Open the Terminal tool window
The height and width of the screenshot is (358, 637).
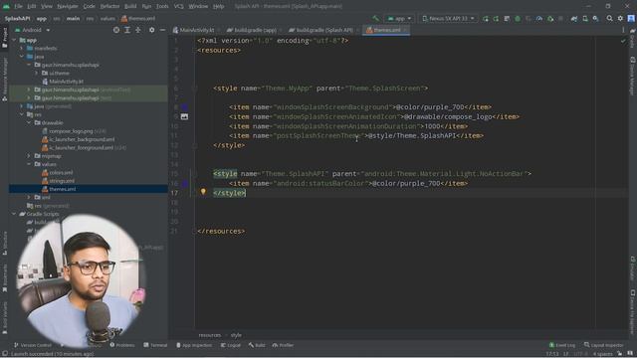155,345
